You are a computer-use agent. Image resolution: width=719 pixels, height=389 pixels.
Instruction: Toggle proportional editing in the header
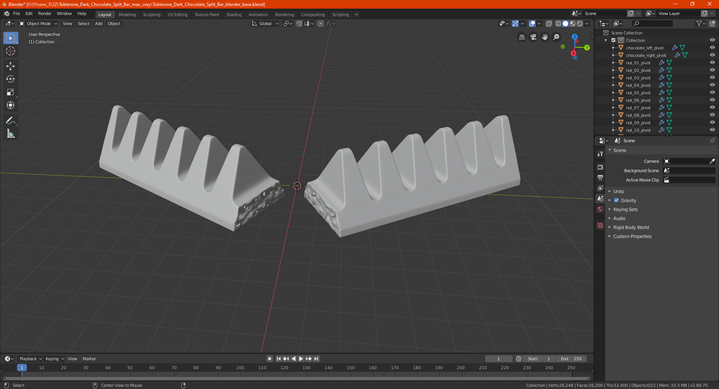321,24
